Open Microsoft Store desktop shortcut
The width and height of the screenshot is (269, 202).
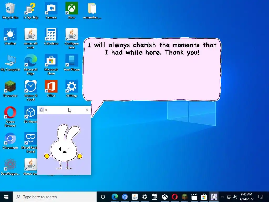pyautogui.click(x=51, y=64)
